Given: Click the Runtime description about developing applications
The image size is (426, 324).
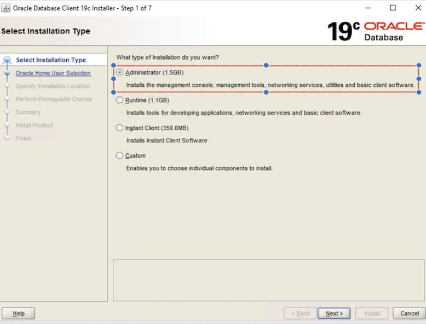Looking at the screenshot, I should click(x=244, y=113).
